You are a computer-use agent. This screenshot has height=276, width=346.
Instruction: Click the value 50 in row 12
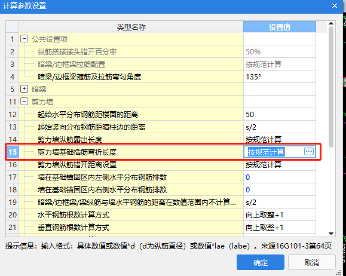coord(280,114)
